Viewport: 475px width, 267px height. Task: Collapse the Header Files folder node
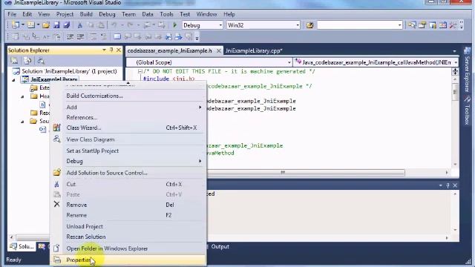(x=22, y=96)
